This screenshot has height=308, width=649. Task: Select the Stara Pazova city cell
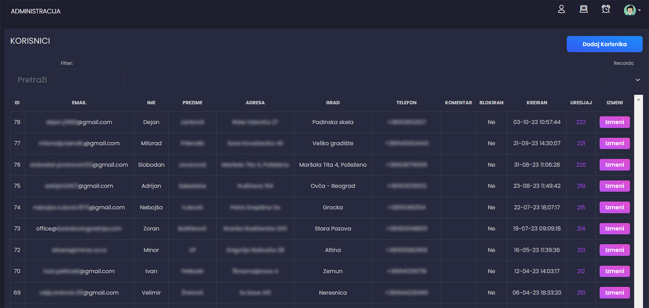[333, 229]
